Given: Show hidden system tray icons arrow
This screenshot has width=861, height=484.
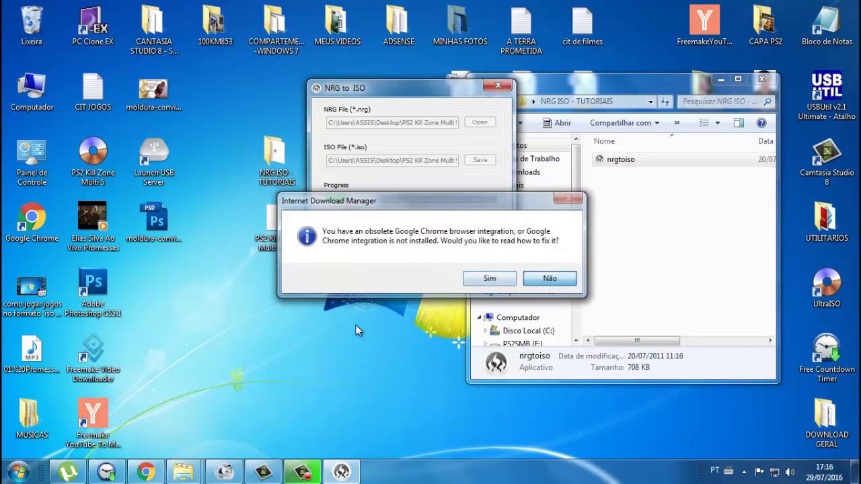Looking at the screenshot, I should point(744,472).
